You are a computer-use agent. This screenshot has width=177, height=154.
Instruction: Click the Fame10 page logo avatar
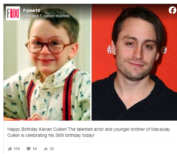[13, 13]
